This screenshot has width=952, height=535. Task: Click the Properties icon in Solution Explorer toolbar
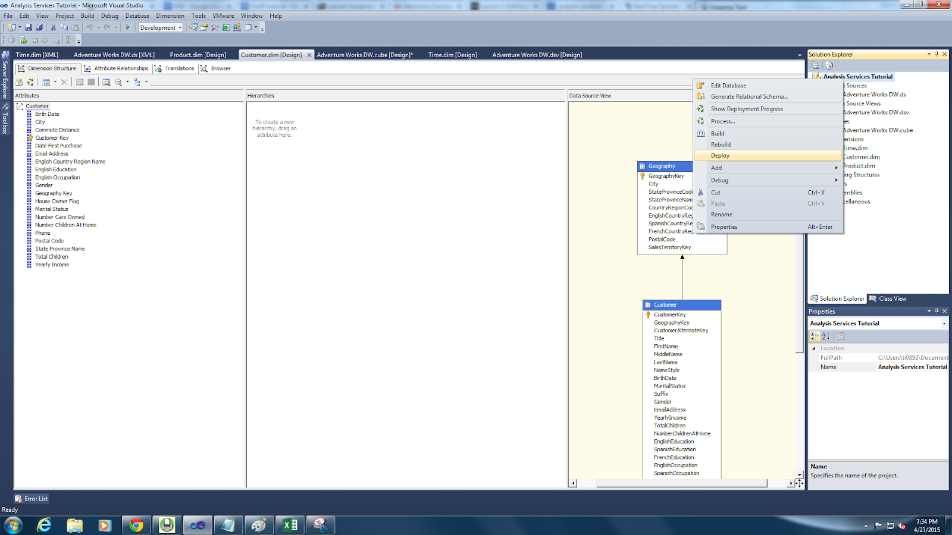[815, 65]
